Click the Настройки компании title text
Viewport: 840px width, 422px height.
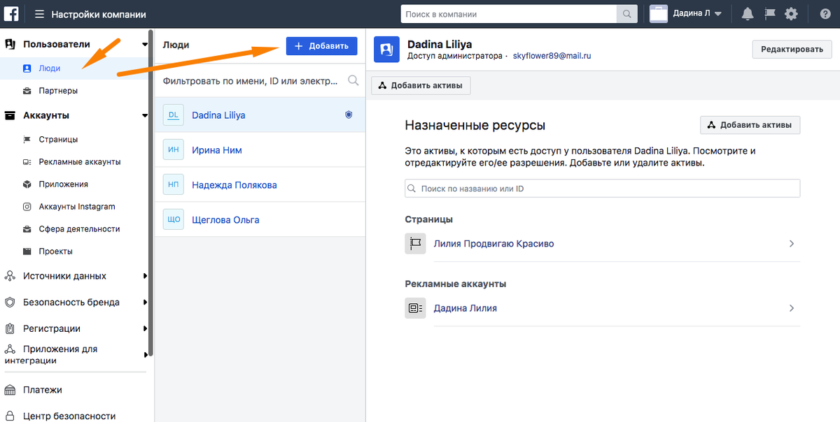(99, 14)
